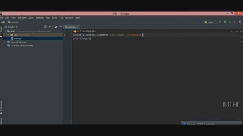The width and height of the screenshot is (243, 136).
Task: Select the venv folder in tree
Action: [x=16, y=35]
